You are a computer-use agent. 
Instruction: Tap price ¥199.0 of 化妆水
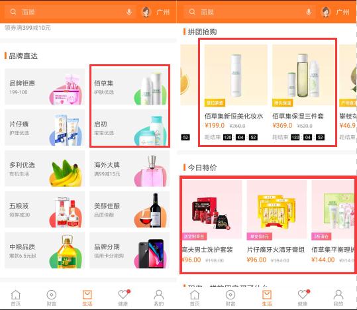pos(215,125)
